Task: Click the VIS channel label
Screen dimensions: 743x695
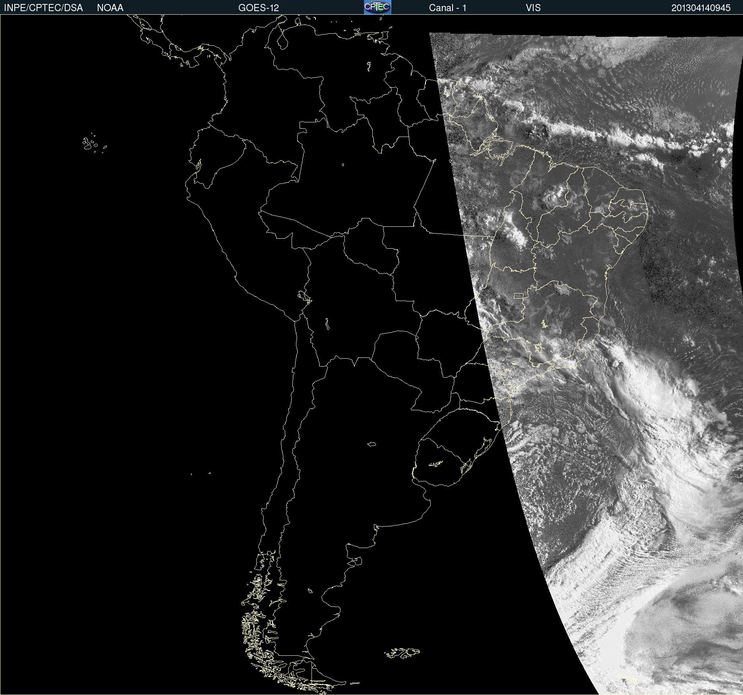Action: (x=533, y=8)
